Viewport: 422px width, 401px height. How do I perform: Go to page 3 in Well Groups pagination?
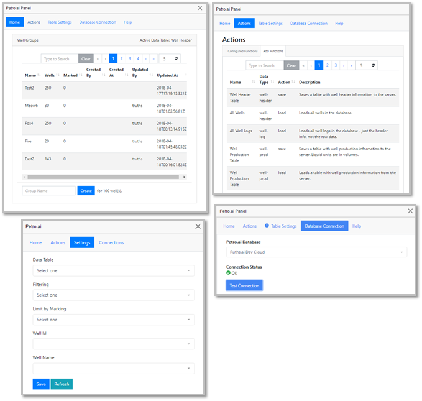click(x=130, y=58)
